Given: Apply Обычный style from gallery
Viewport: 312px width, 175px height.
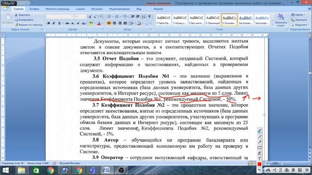Looking at the screenshot, I should point(213,20).
